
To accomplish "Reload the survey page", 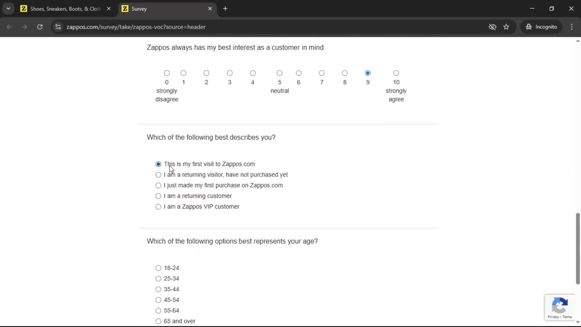I will [x=40, y=27].
